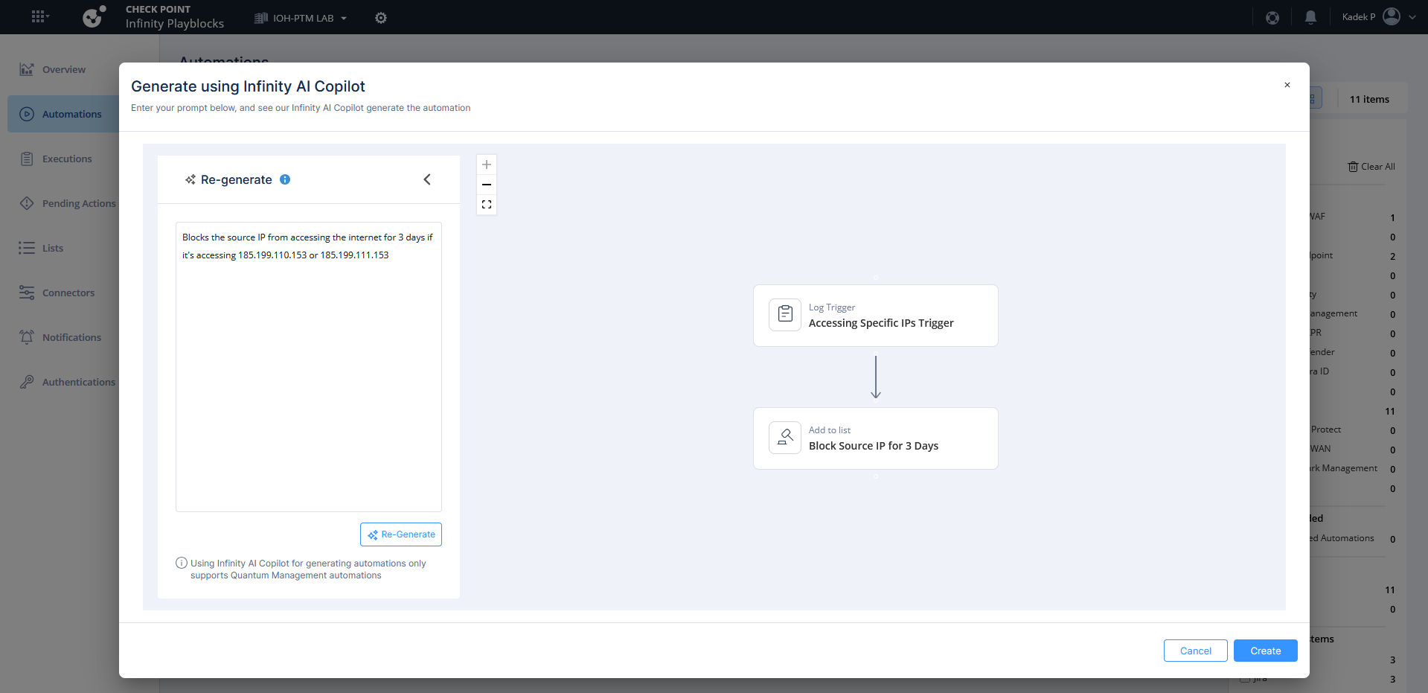Open Executions in sidebar
The height and width of the screenshot is (693, 1428).
coord(66,159)
